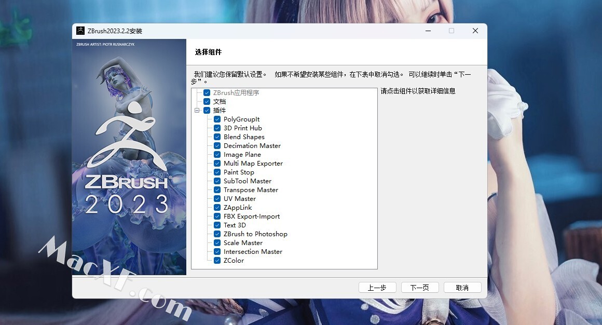The width and height of the screenshot is (602, 325).
Task: Select the UV Master label
Action: click(240, 199)
